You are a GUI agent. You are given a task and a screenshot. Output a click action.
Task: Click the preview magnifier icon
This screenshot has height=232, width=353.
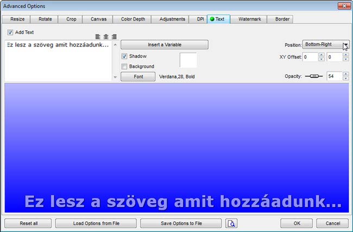231,223
